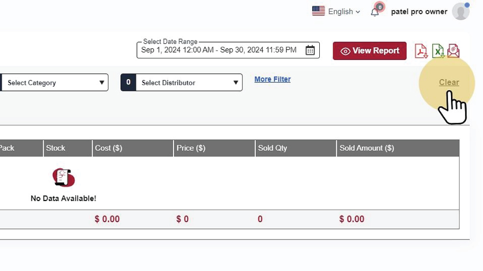Email the report via envelope icon
The height and width of the screenshot is (271, 483).
453,51
